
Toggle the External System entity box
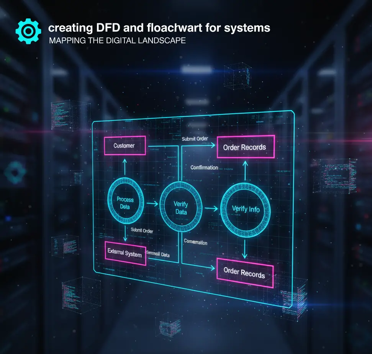[x=125, y=253]
